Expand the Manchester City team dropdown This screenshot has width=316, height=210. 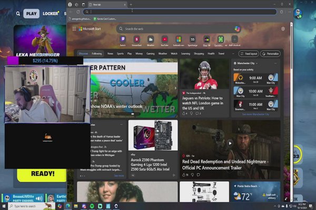click(257, 64)
